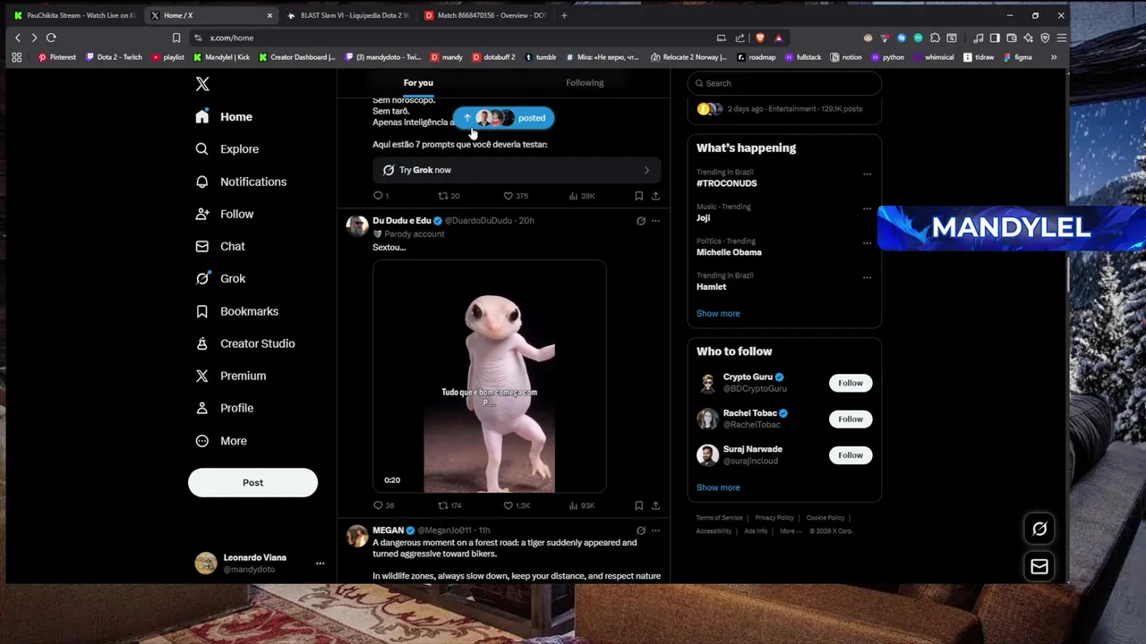Click the Brave Shields icon
The width and height of the screenshot is (1146, 644).
pos(759,38)
